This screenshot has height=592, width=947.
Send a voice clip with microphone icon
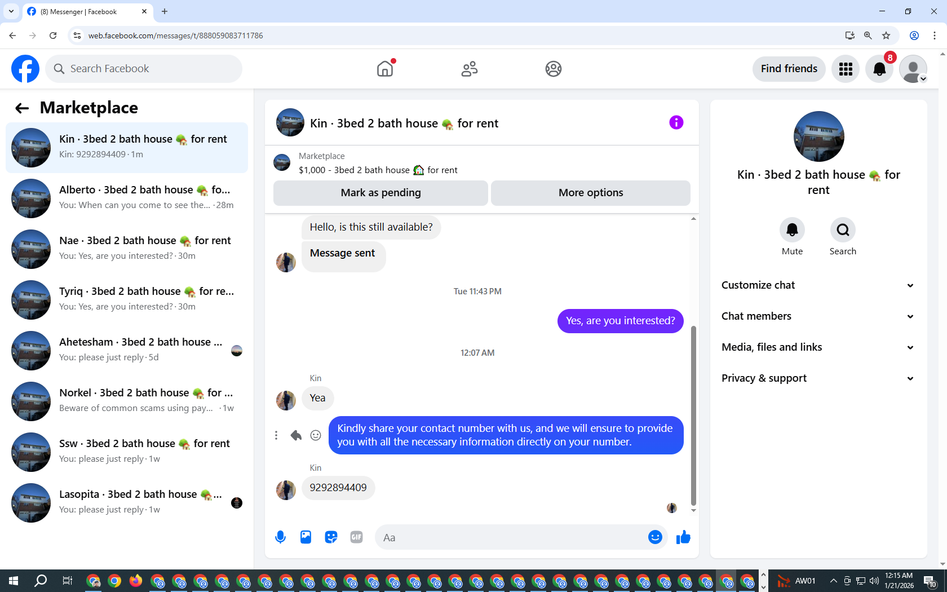click(x=280, y=537)
